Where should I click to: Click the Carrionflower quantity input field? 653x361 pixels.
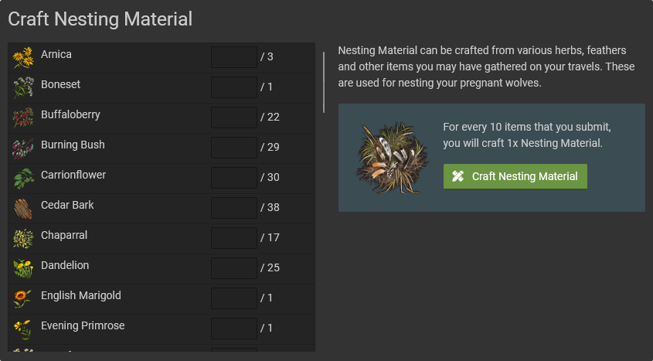(233, 178)
